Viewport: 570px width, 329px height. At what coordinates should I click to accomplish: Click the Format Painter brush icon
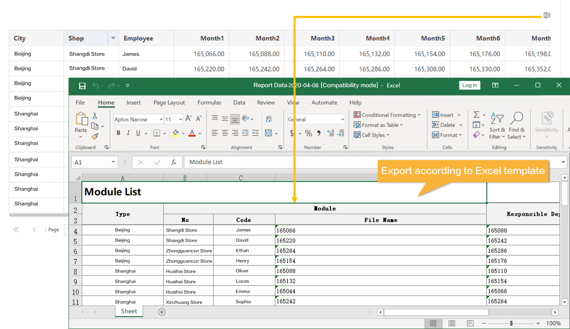(95, 136)
